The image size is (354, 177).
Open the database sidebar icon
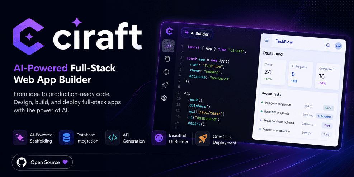tap(167, 59)
